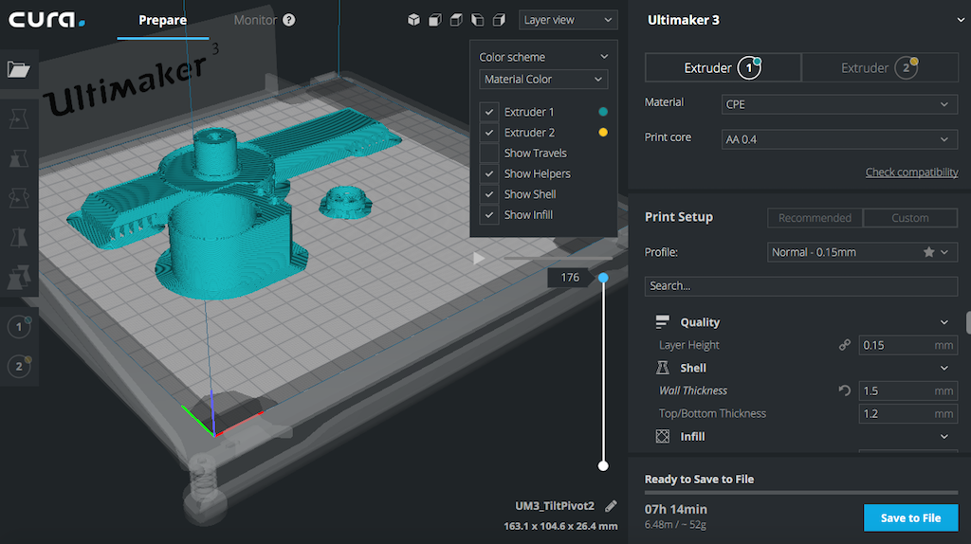Viewport: 971px width, 544px height.
Task: Play the layer simulation
Action: [x=479, y=258]
